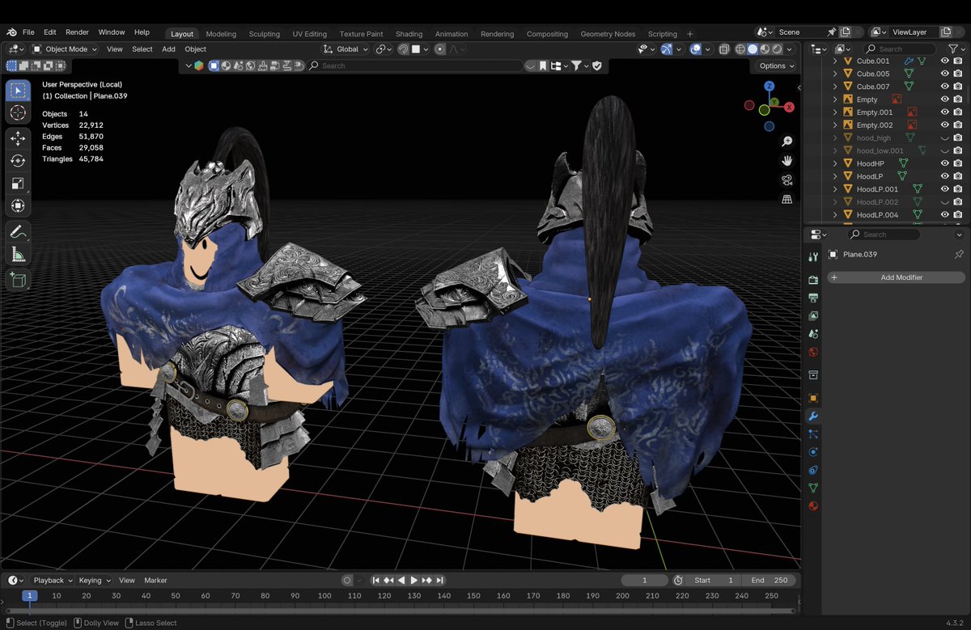971x630 pixels.
Task: Open the Particles properties tab
Action: 813,434
